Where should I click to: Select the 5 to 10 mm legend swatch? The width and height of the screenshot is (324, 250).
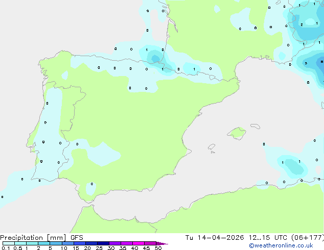click(x=56, y=243)
